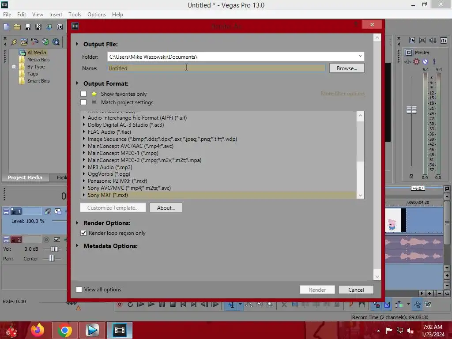This screenshot has width=452, height=339.
Task: Toggle Arm for Record on audio track 2
Action: (46, 240)
